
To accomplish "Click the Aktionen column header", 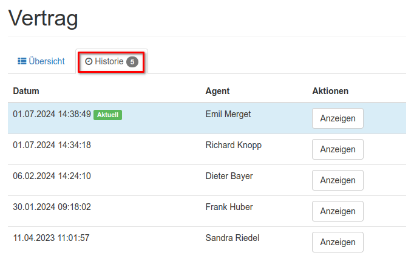I will pyautogui.click(x=330, y=91).
